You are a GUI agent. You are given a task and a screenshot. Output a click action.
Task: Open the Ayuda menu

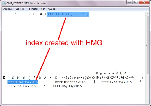[52, 9]
